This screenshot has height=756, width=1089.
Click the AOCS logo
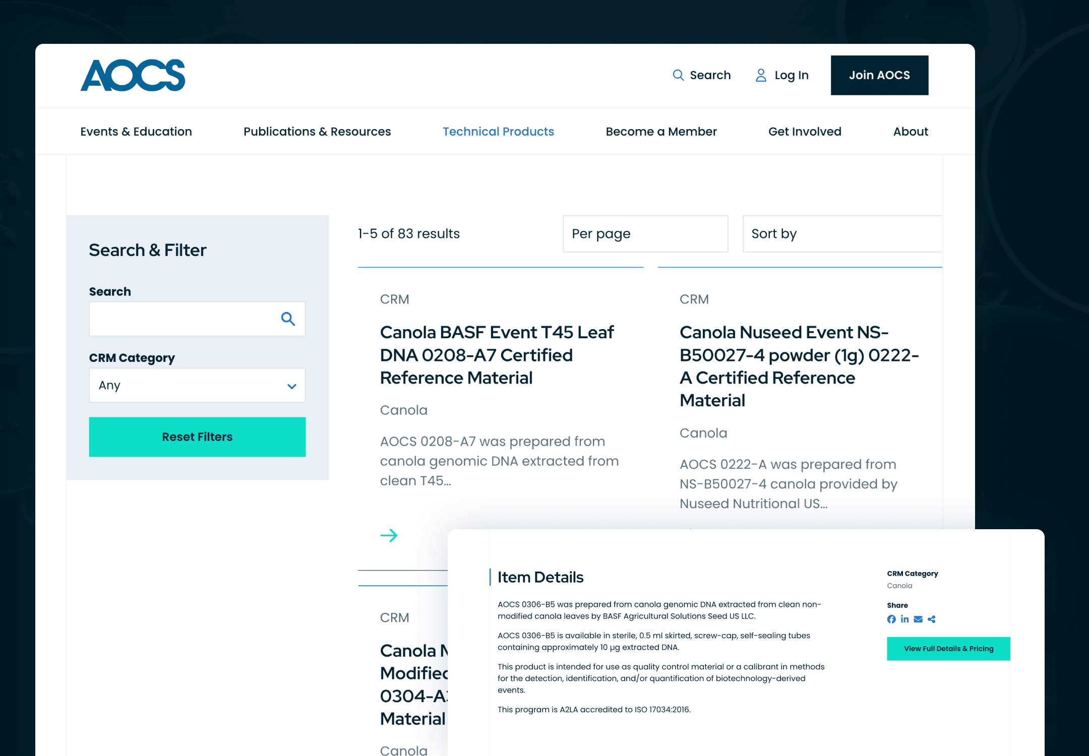133,76
